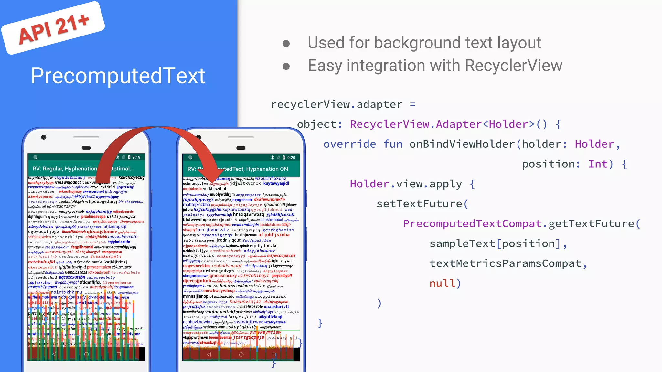The image size is (662, 372).
Task: Tap the recents square on left phone
Action: click(119, 354)
